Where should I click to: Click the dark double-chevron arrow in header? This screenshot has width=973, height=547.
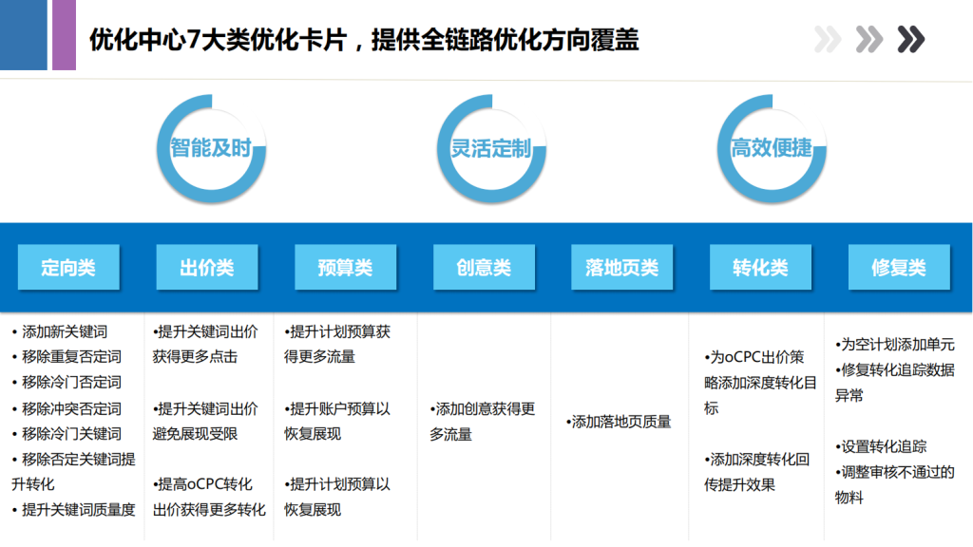pos(911,40)
